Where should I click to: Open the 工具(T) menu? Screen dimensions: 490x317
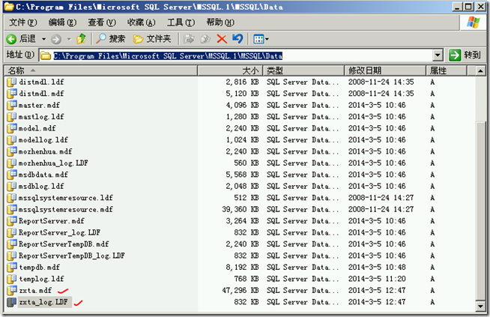(181, 22)
